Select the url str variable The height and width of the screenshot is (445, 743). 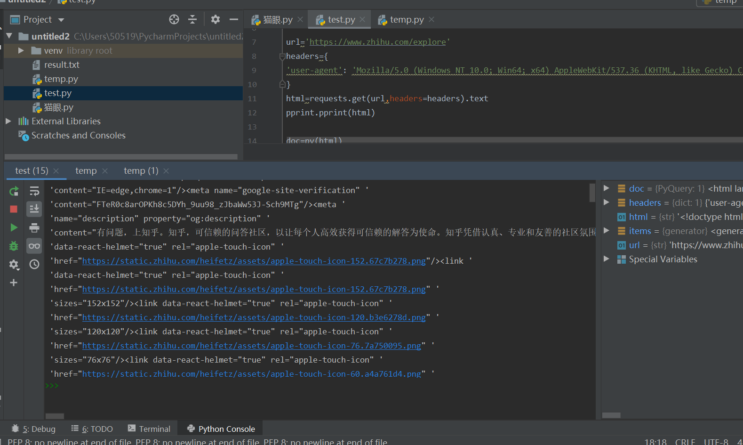680,245
